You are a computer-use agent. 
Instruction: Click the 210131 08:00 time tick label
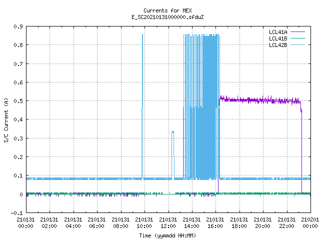pos(120,223)
